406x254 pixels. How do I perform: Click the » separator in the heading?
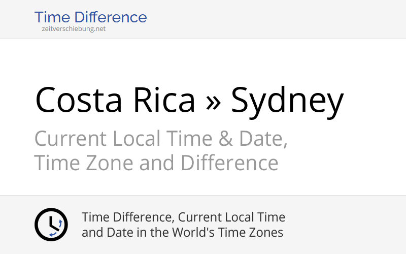213,100
